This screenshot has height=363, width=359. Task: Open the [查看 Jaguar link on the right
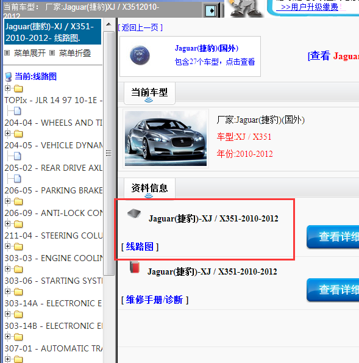pyautogui.click(x=333, y=56)
